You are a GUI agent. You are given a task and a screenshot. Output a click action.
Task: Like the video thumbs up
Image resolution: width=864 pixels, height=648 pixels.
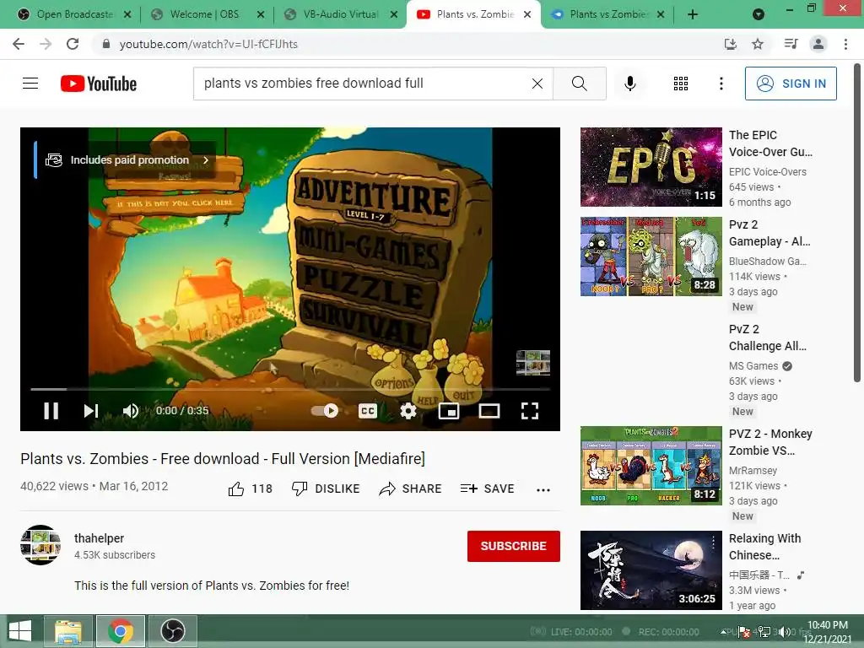pos(251,489)
